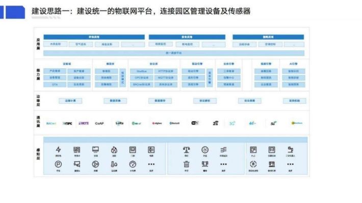
Task: Click the speedometer gauge icon
Action: [x=133, y=164]
